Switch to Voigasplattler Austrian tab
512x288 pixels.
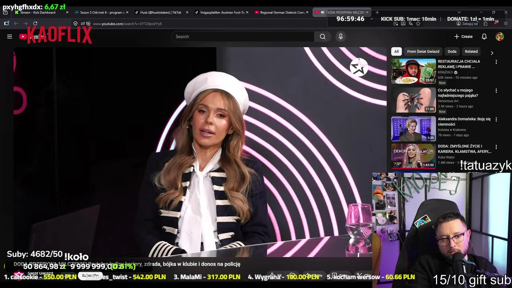pos(221,12)
